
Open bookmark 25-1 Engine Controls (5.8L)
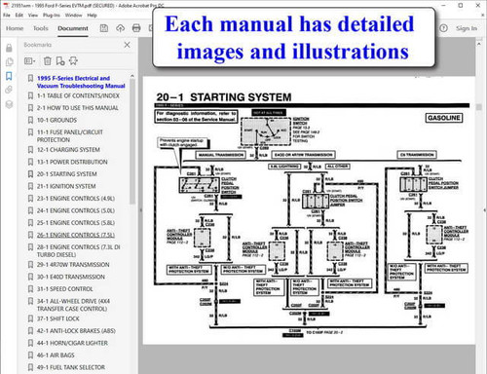[x=76, y=223]
